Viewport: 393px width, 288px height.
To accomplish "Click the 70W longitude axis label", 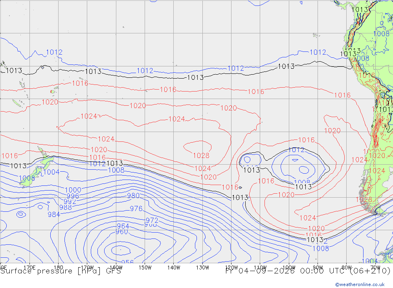I will (375, 268).
